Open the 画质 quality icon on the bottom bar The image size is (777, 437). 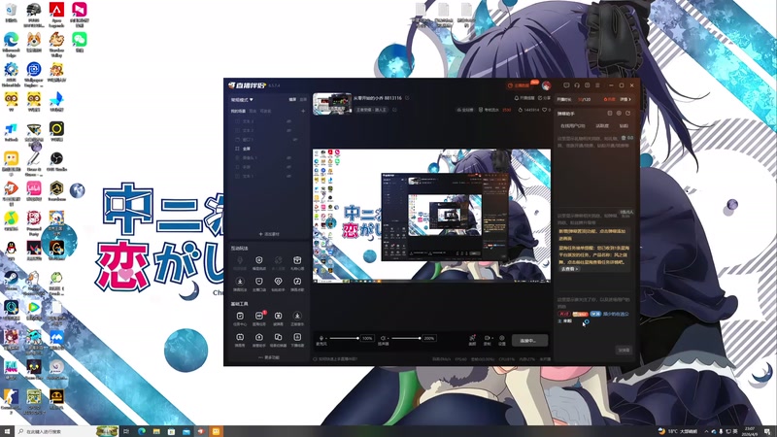(x=472, y=340)
